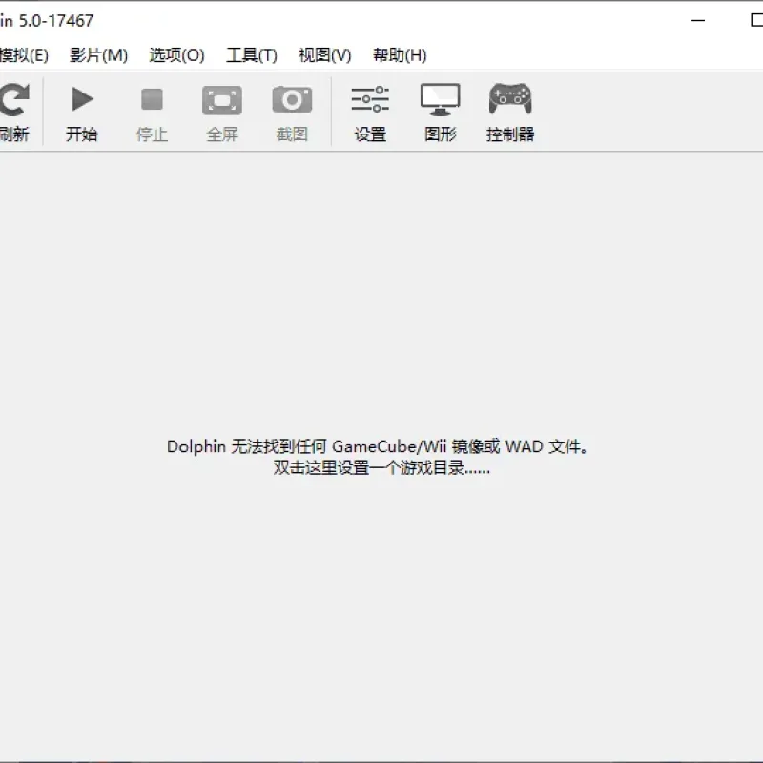Open the 选项(O) options menu
Screen dimensions: 763x763
[x=176, y=55]
